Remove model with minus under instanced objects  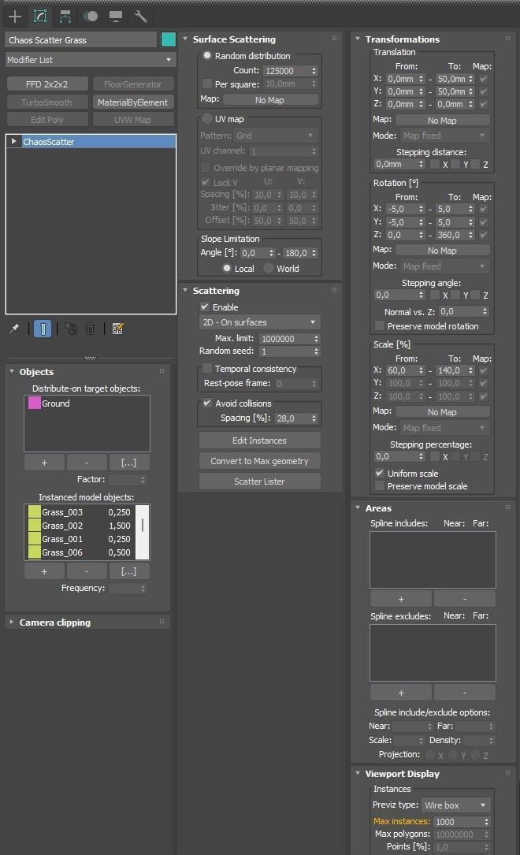[87, 571]
